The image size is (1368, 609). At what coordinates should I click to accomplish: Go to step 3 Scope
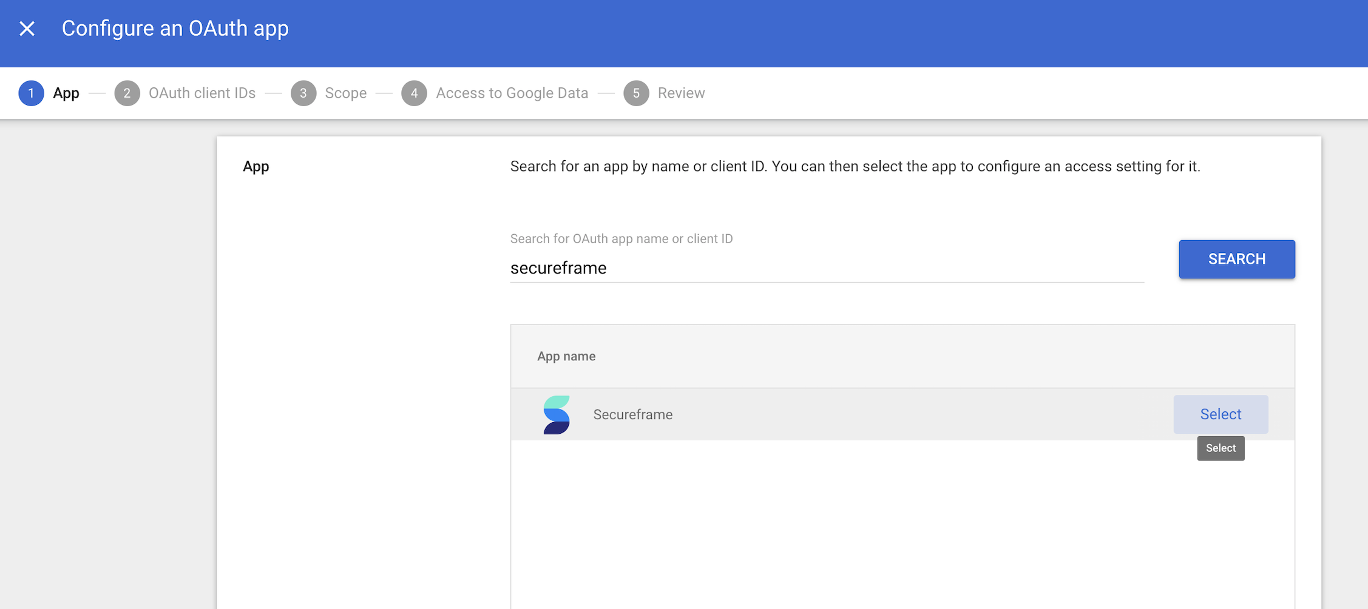click(329, 93)
